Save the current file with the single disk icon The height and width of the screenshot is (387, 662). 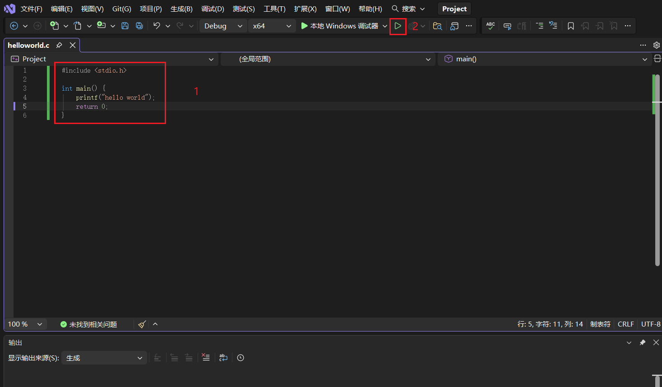point(125,26)
